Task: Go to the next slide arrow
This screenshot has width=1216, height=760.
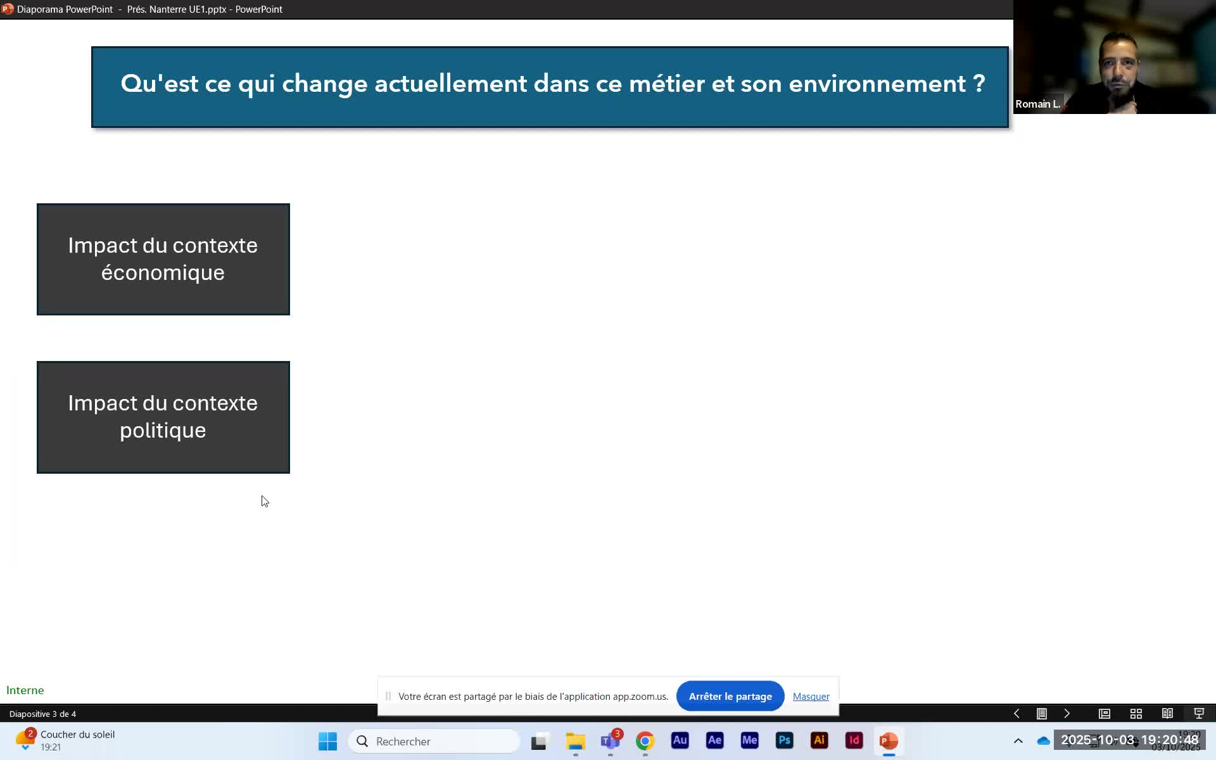Action: pyautogui.click(x=1067, y=714)
